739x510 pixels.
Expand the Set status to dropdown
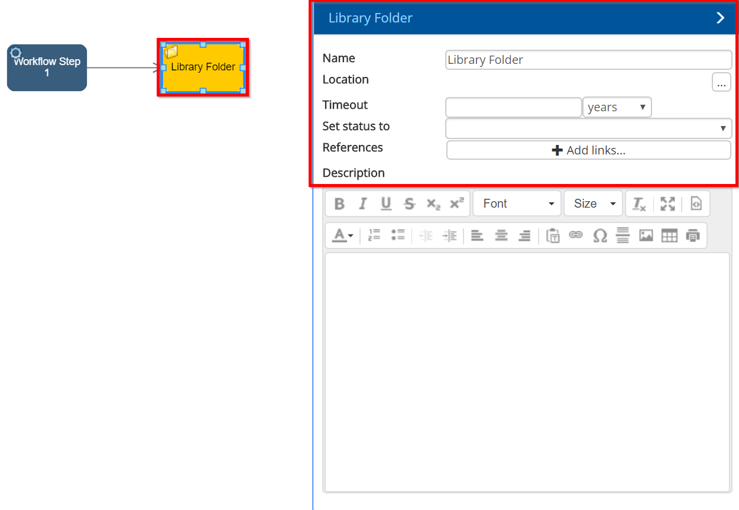pyautogui.click(x=588, y=128)
